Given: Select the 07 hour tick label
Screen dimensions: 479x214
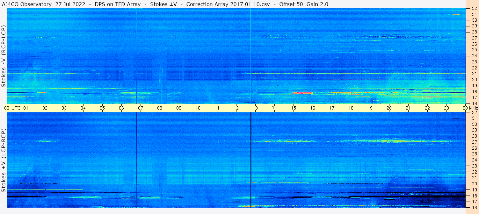Looking at the screenshot, I should 141,108.
